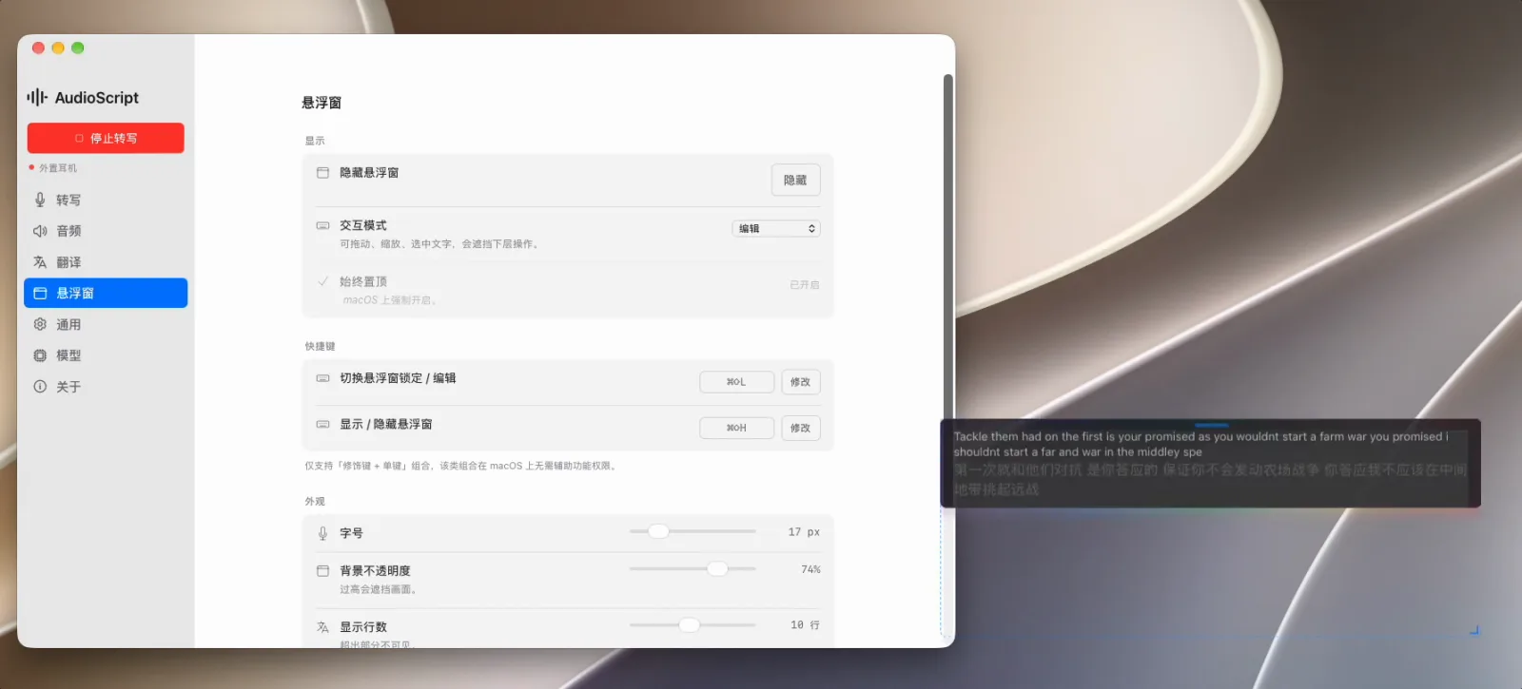1522x689 pixels.
Task: Click the keyboard icon beside 交互模式
Action: 322,226
